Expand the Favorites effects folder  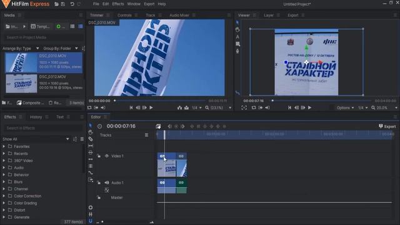[x=4, y=146]
